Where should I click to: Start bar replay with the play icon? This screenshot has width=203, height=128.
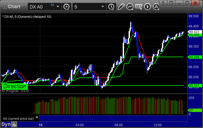pyautogui.click(x=148, y=7)
